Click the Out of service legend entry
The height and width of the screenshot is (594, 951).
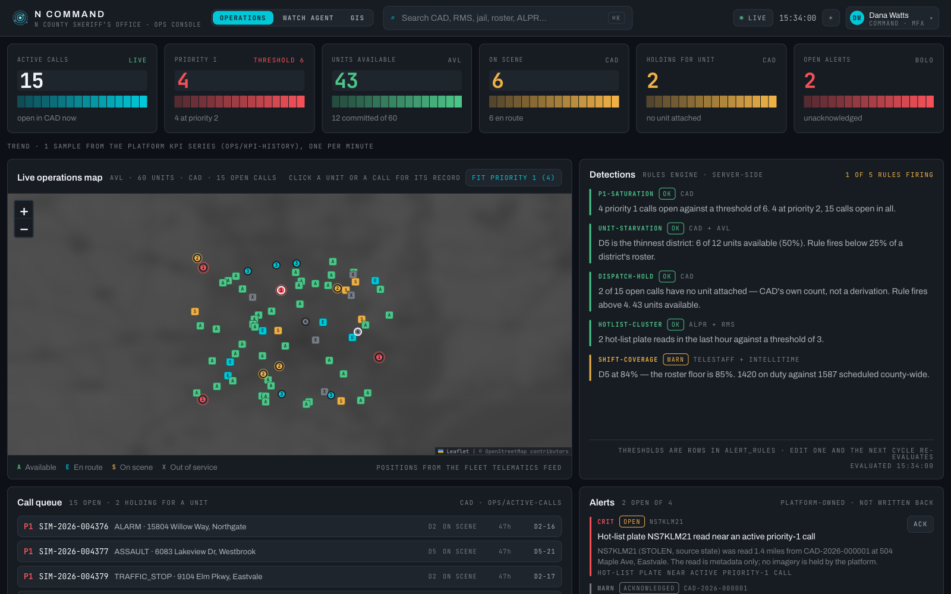point(190,467)
